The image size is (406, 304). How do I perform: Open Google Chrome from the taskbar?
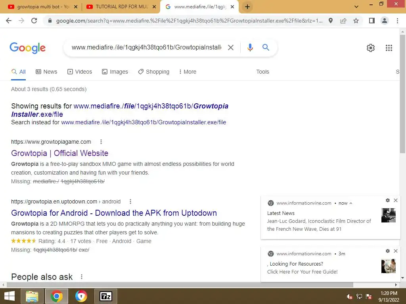click(x=57, y=296)
